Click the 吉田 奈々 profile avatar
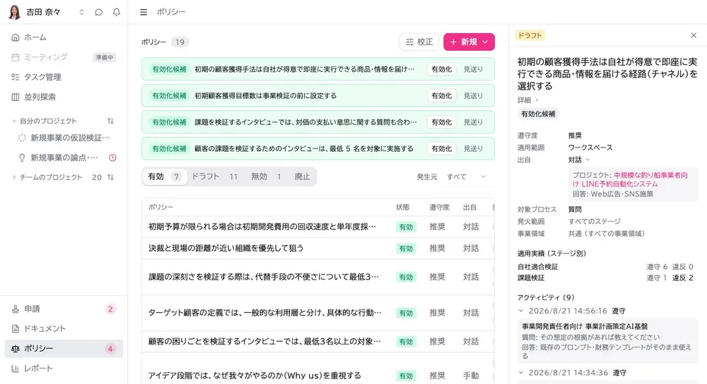The width and height of the screenshot is (707, 384). (x=14, y=12)
